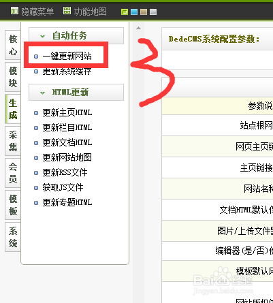Viewport: 273px width, 303px height.
Task: Open 更新文档HTML menu item
Action: [67, 142]
